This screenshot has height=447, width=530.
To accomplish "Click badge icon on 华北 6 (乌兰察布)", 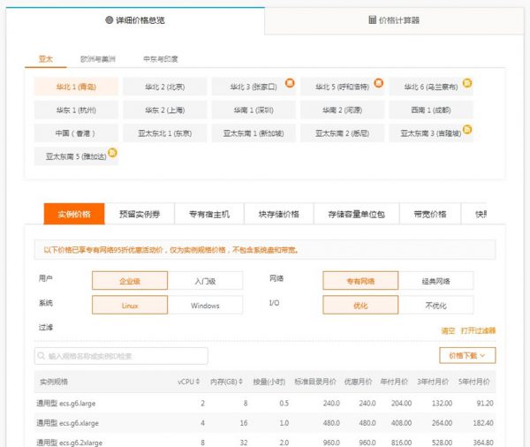I will pos(467,82).
